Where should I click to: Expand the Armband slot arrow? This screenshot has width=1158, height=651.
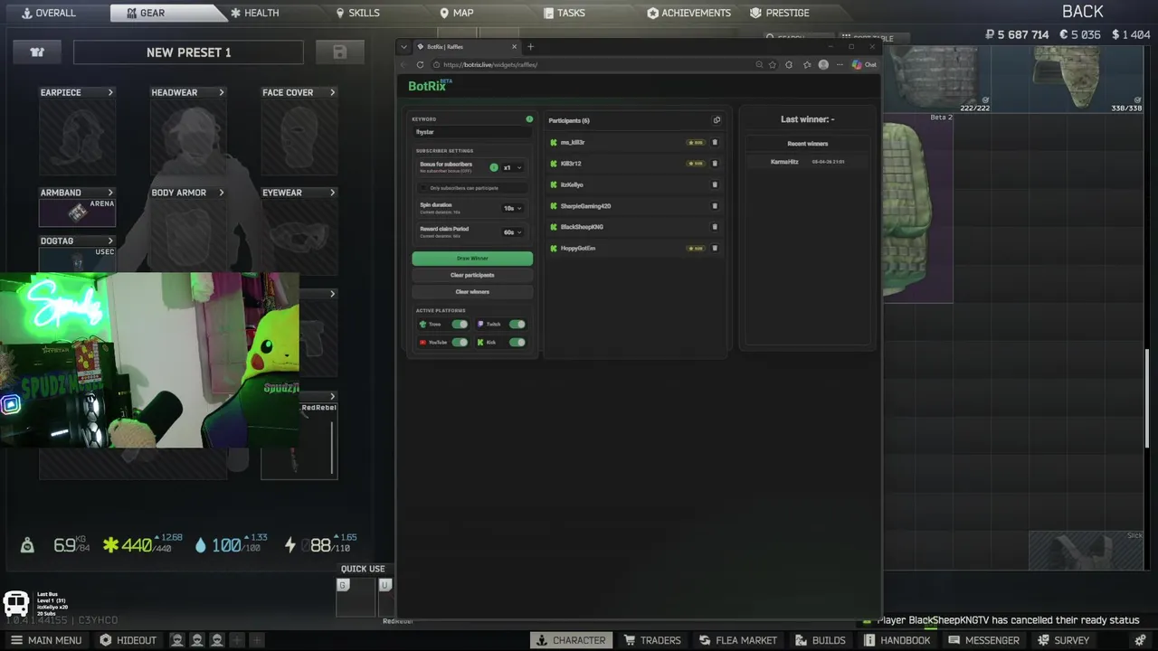coord(110,193)
